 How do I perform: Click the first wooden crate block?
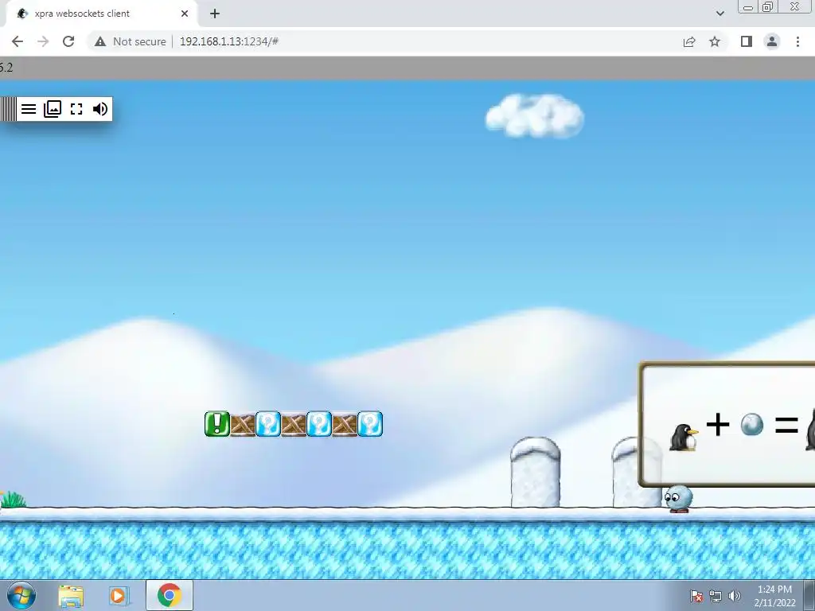(x=243, y=425)
